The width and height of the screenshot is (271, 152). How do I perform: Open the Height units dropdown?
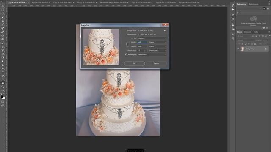158,46
